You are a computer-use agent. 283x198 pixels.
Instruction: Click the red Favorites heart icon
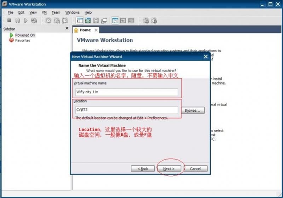coord(11,40)
